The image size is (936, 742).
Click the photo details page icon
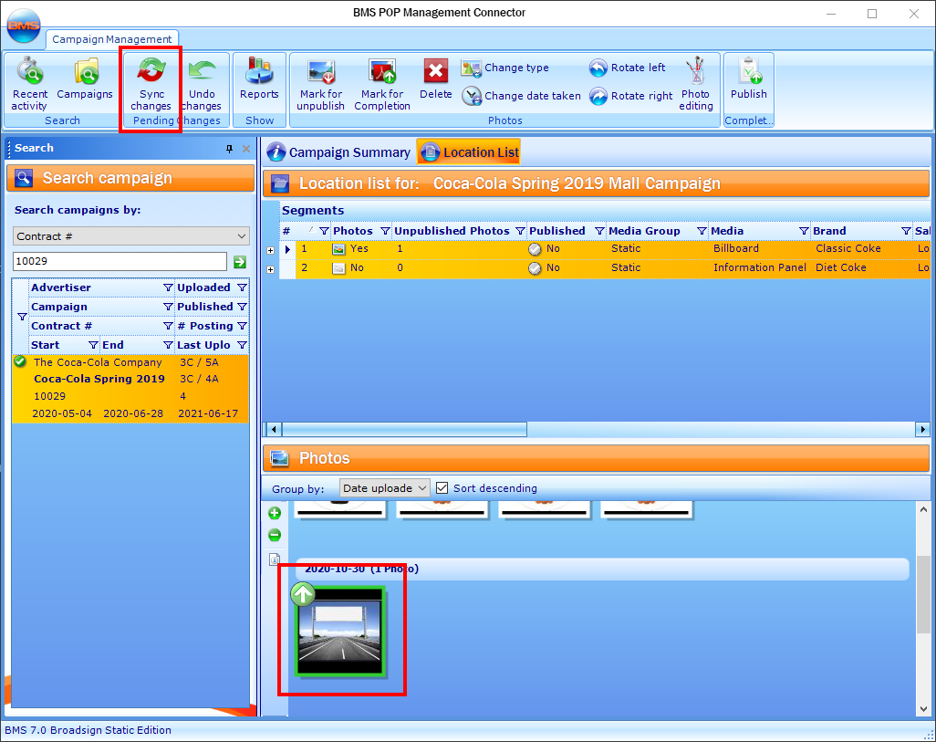[275, 559]
